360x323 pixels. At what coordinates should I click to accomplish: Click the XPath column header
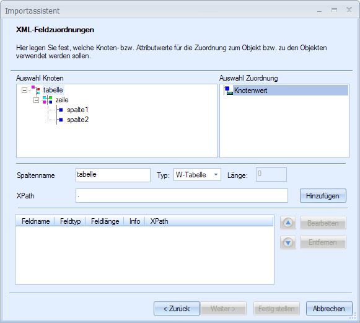[x=159, y=221]
